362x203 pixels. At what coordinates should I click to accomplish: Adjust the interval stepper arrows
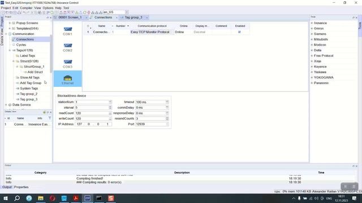coord(110,108)
